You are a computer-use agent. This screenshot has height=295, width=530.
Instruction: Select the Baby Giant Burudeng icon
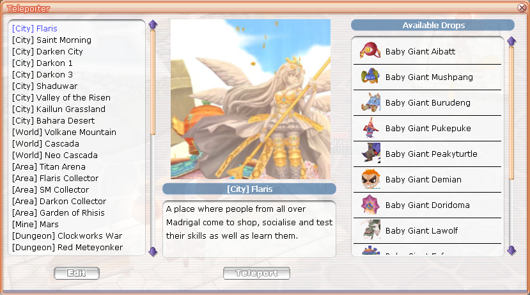tap(370, 102)
